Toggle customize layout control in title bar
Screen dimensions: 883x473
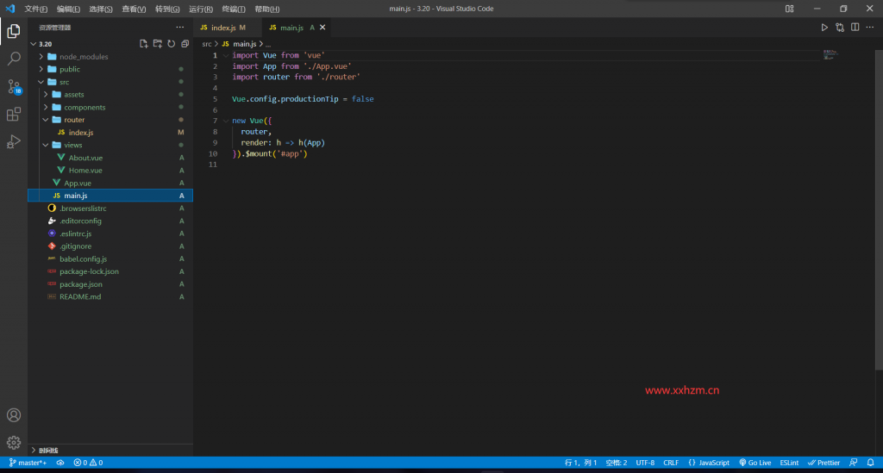point(790,9)
